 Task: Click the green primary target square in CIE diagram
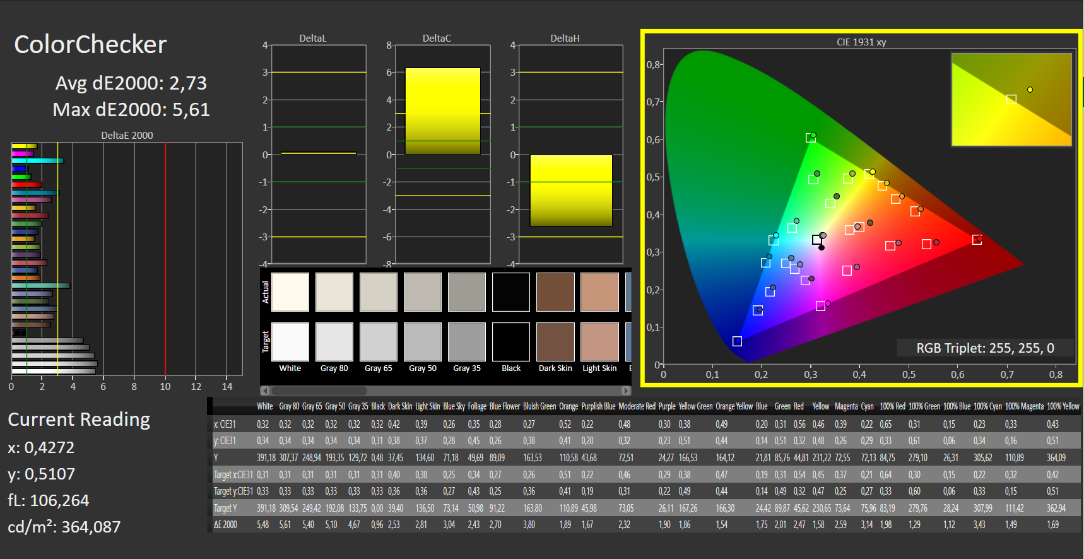(810, 138)
